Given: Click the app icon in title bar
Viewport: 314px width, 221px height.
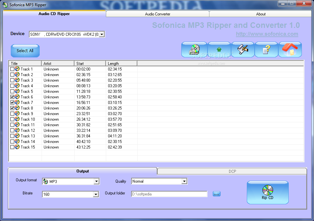Looking at the screenshot, I should (5, 5).
